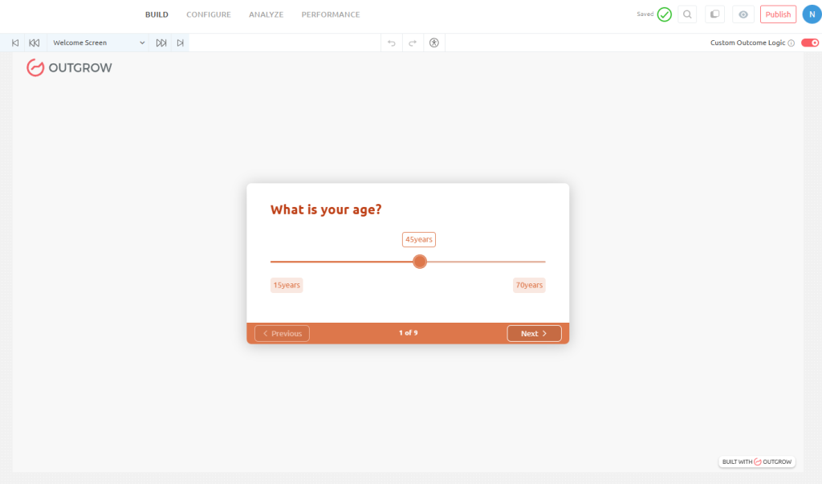Click the previous screen skip-back icon
822x484 pixels.
[x=35, y=43]
